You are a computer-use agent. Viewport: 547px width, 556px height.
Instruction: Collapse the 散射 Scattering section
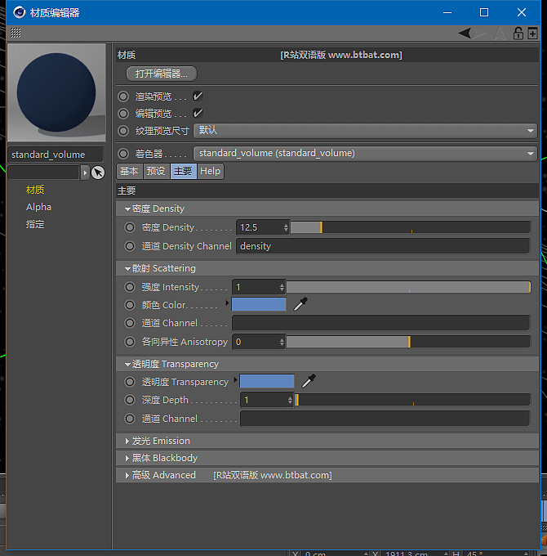[128, 269]
